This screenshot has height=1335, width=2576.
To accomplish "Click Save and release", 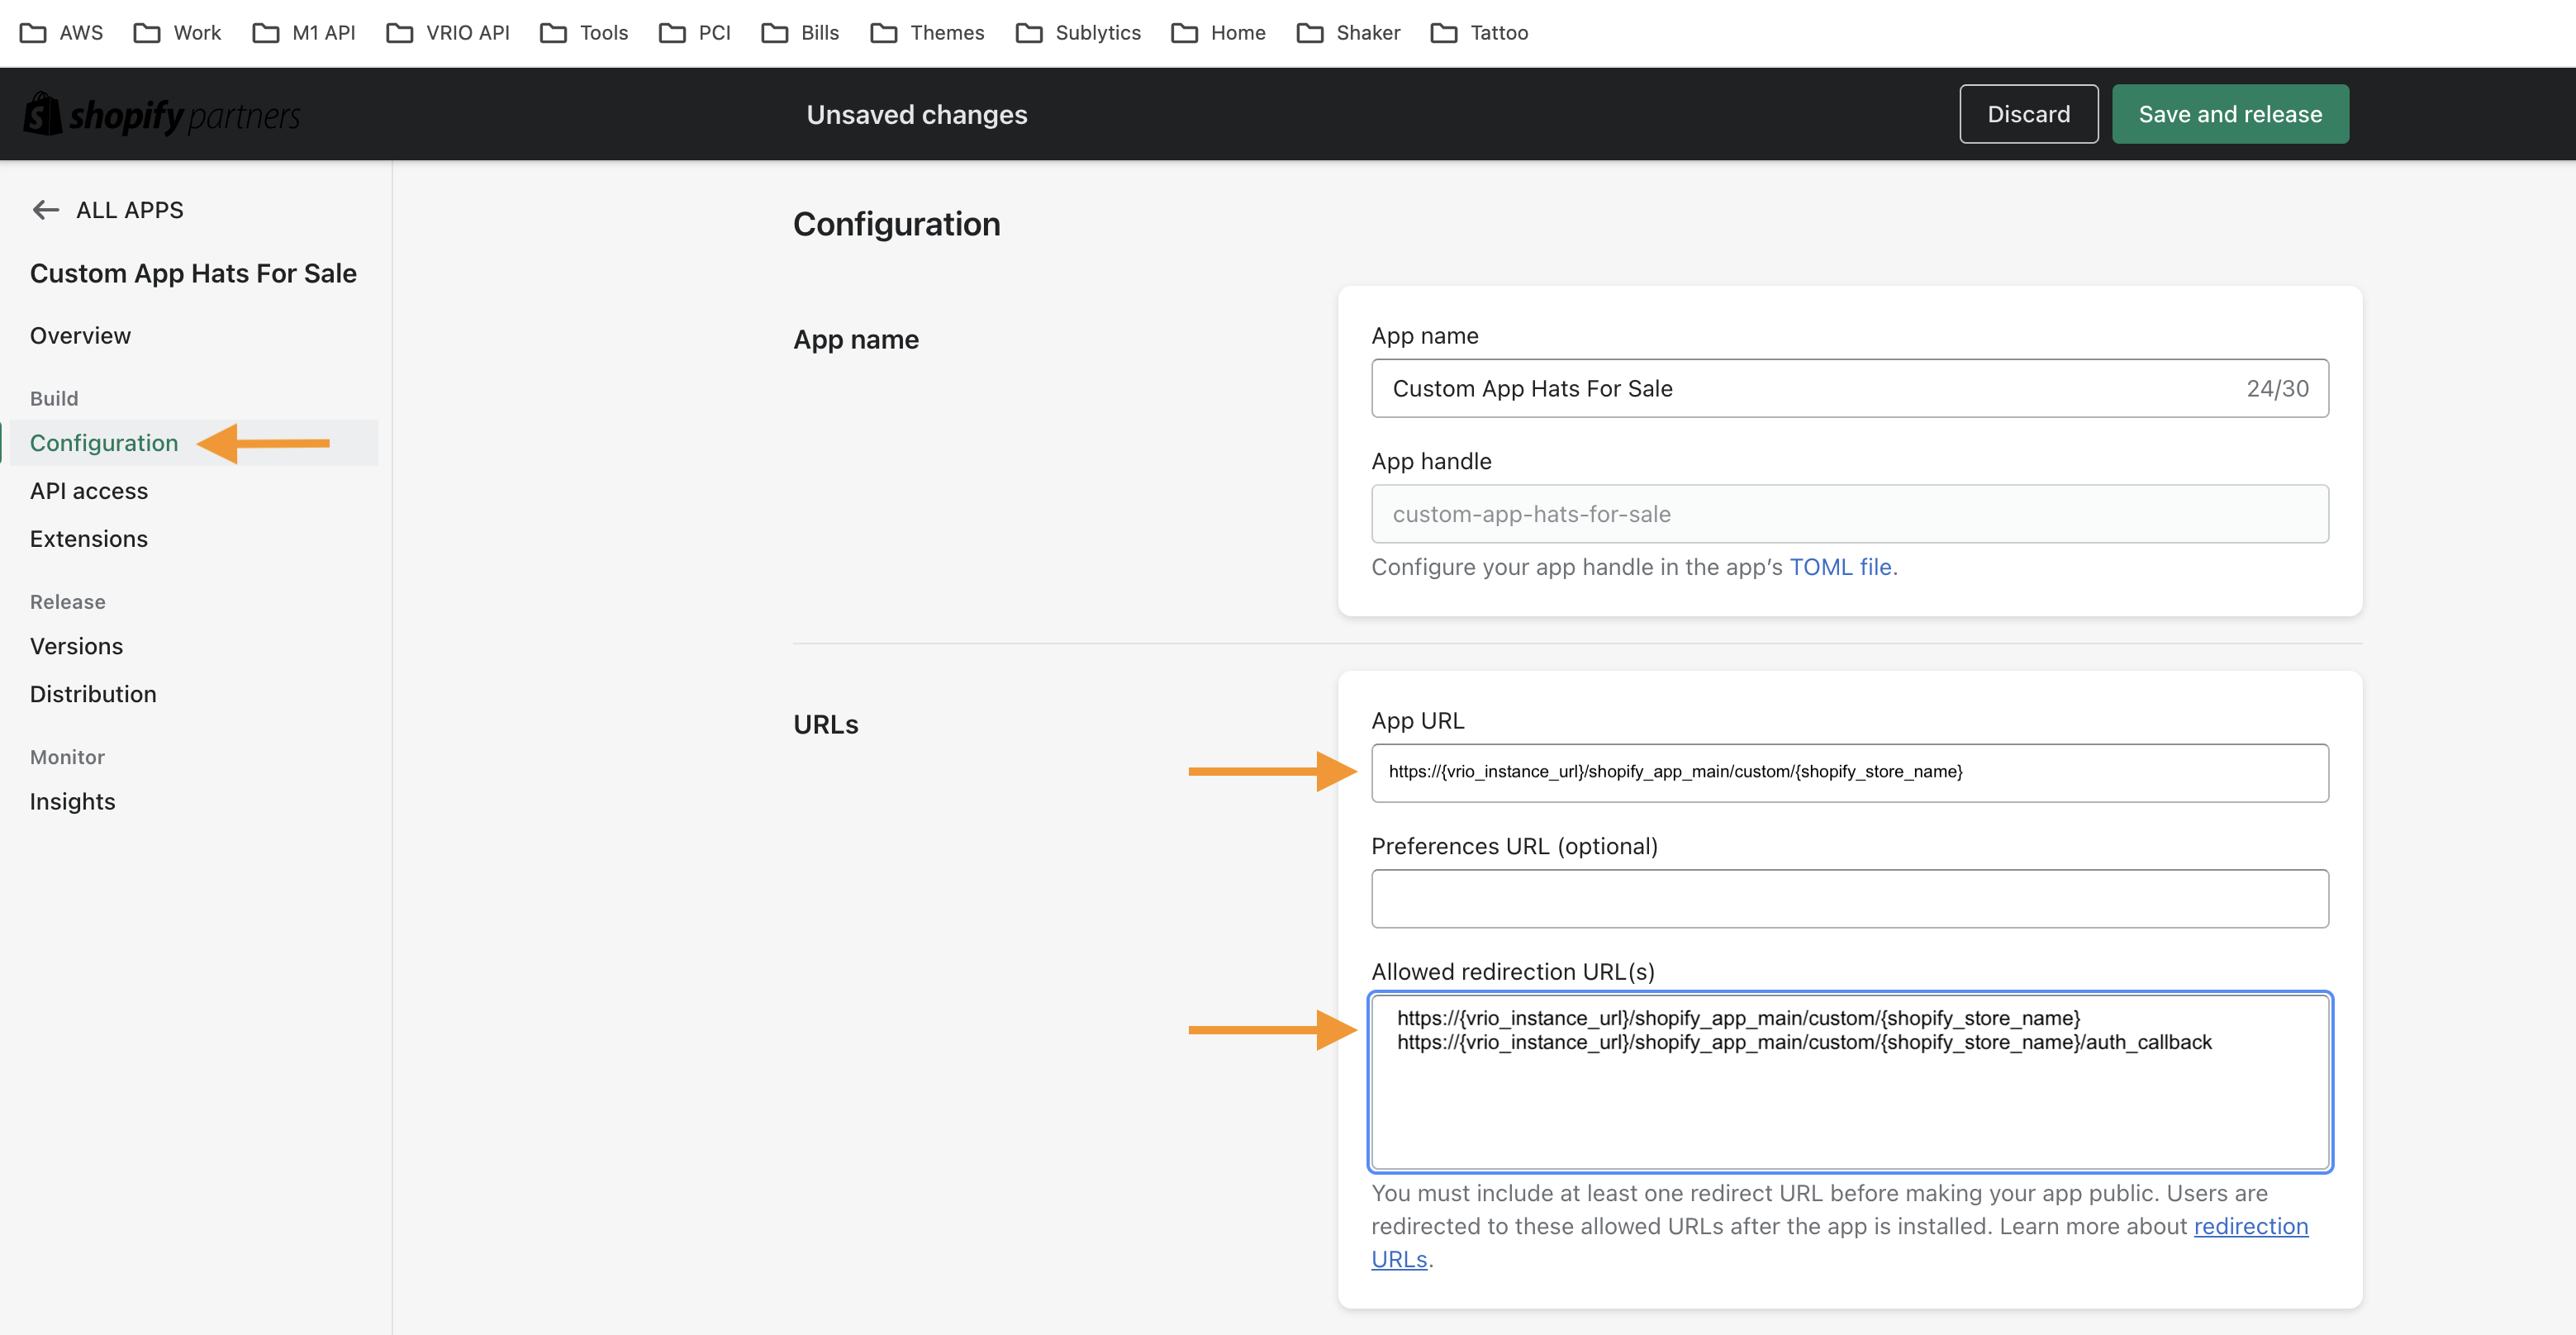I will (x=2230, y=114).
